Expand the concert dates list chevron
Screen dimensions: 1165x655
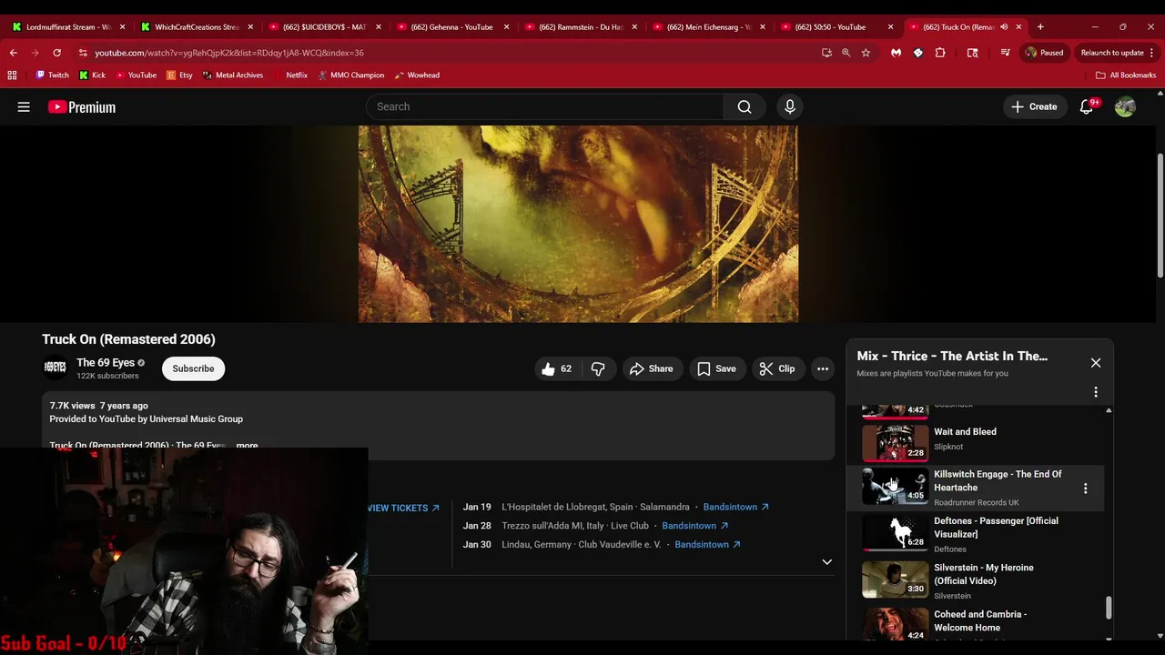click(x=826, y=562)
